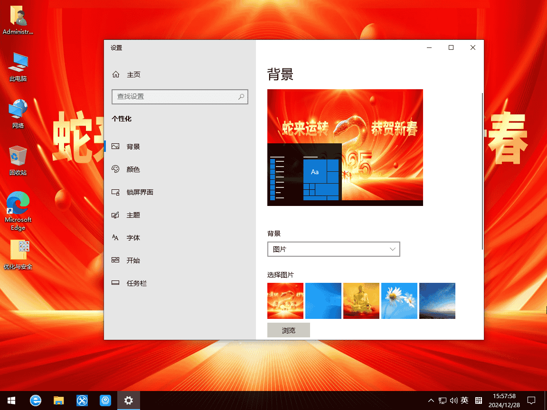547x410 pixels.
Task: Open the notification center icon
Action: click(x=531, y=400)
